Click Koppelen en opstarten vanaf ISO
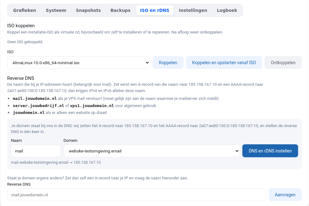309x206 pixels. tap(224, 63)
